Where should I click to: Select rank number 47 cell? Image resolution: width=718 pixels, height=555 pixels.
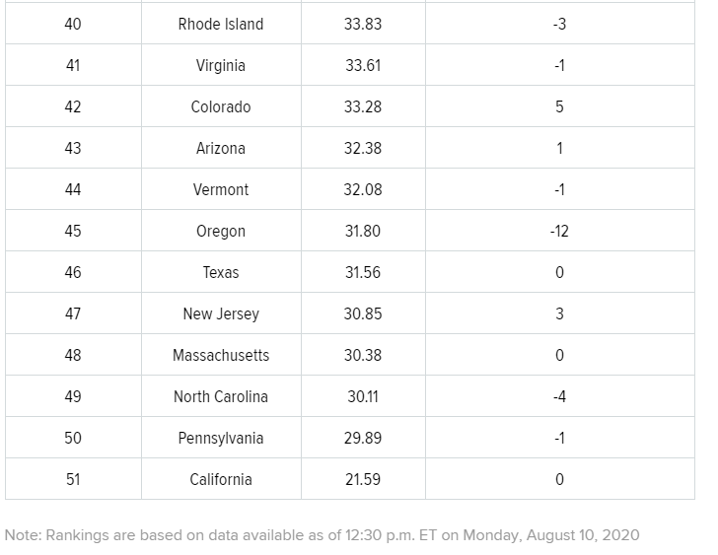(x=73, y=313)
